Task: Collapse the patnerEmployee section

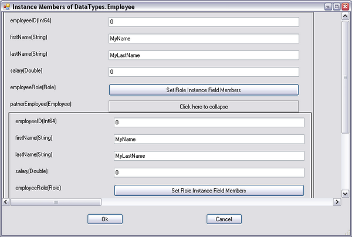Action: [x=204, y=106]
